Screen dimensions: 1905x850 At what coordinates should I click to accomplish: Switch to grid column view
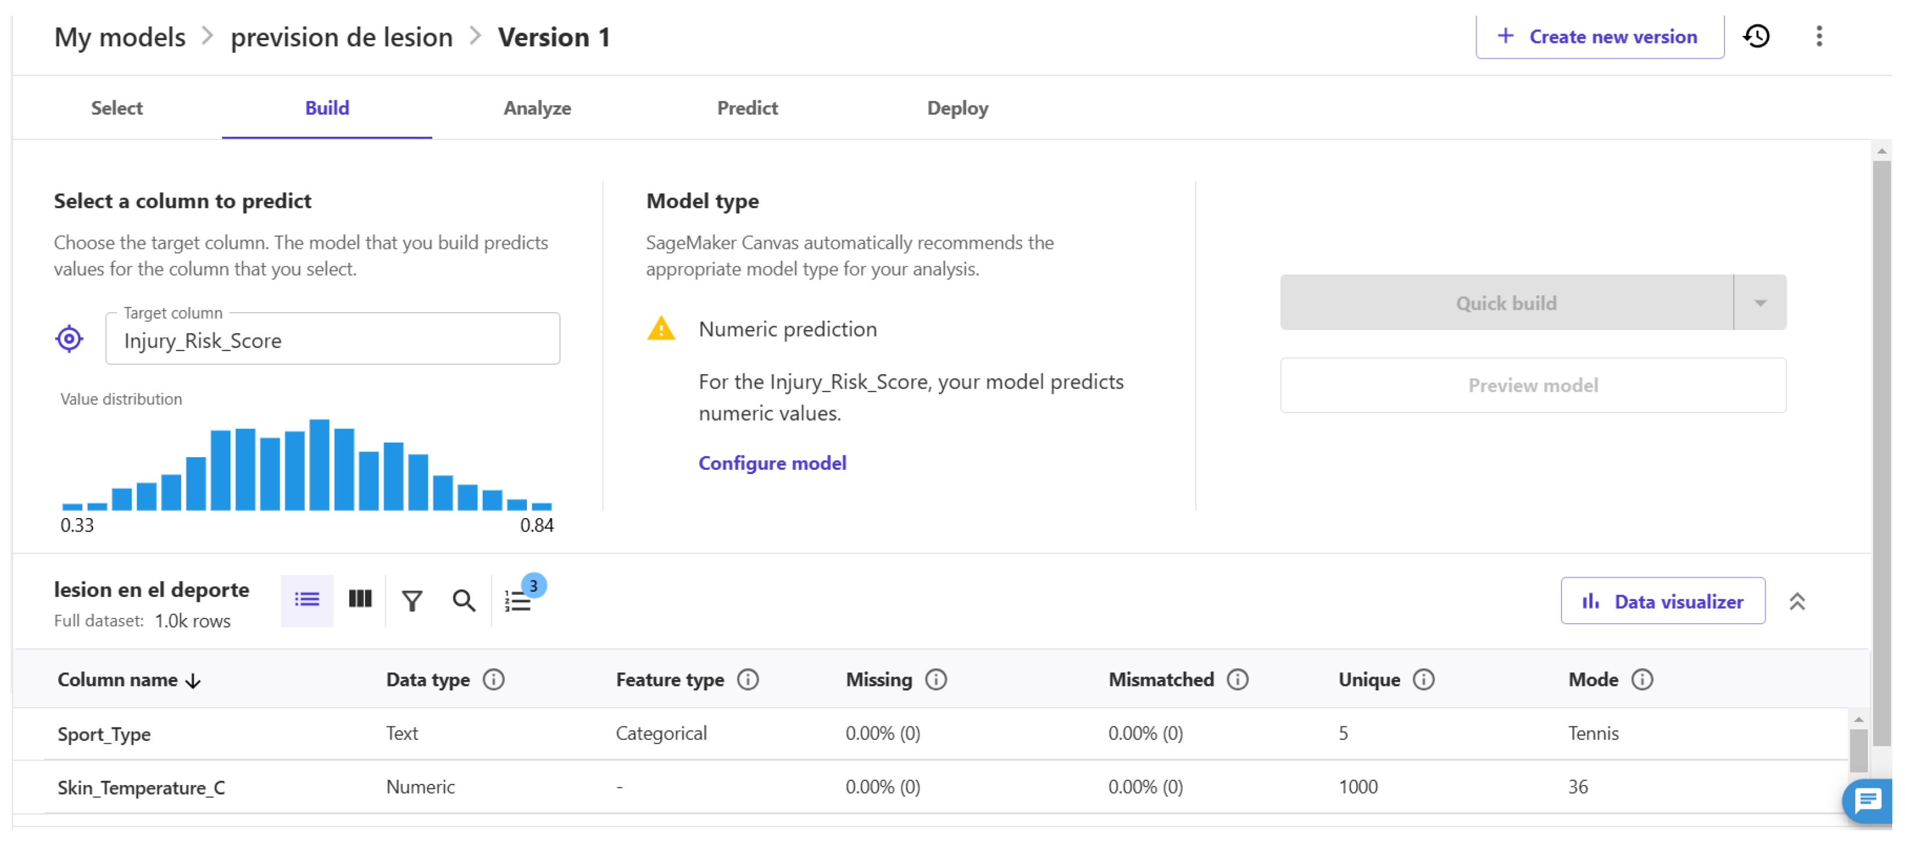click(x=360, y=599)
